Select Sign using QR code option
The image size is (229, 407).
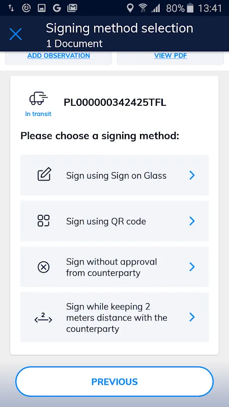click(114, 221)
